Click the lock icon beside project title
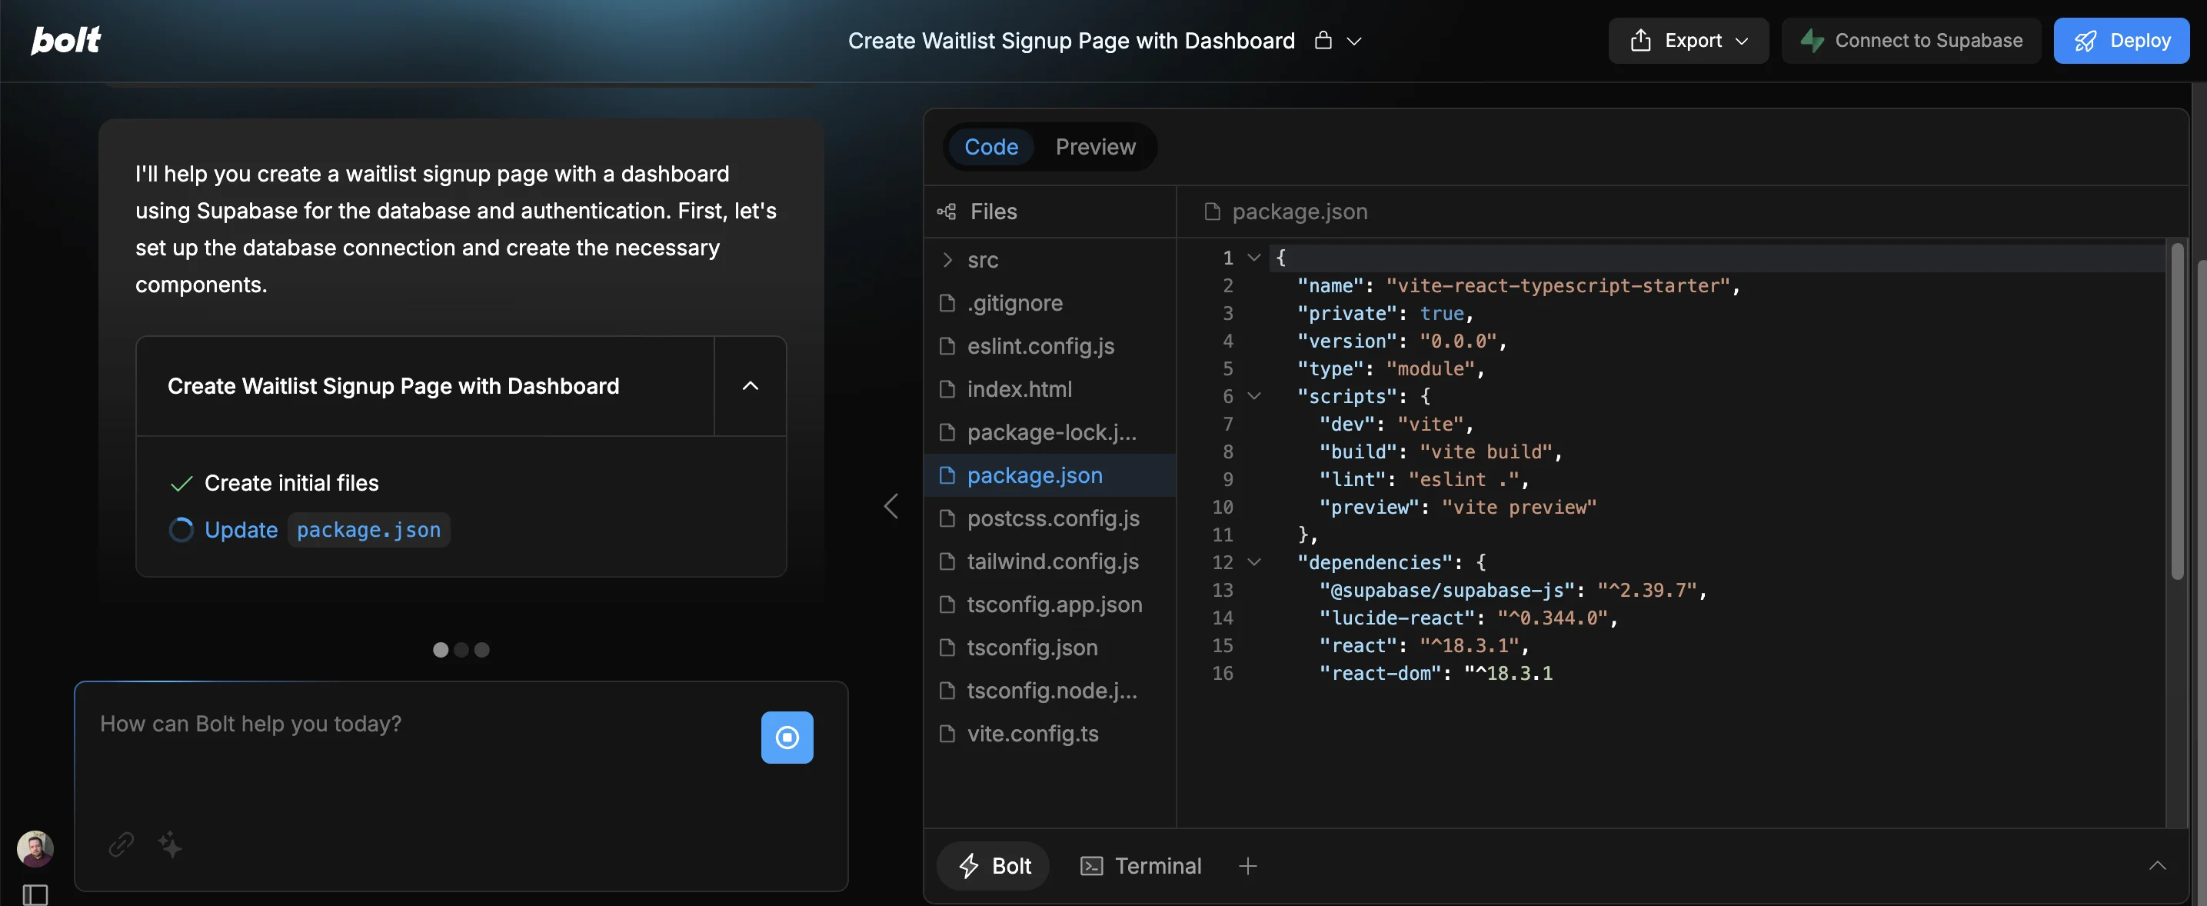 (1323, 40)
